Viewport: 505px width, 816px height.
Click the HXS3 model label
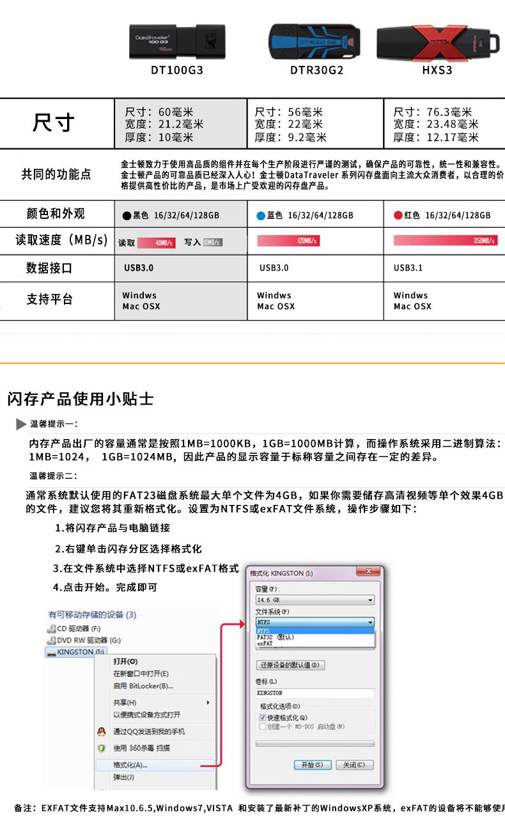pos(437,70)
